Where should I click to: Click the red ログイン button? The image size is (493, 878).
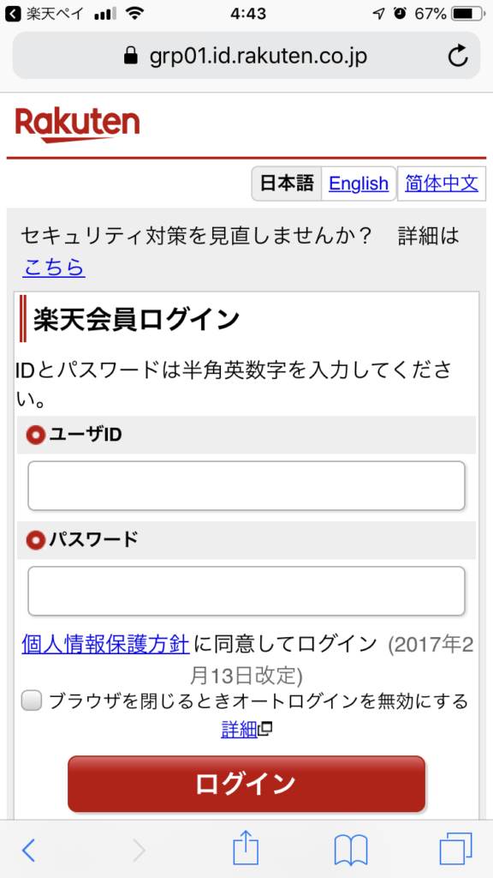[x=246, y=784]
